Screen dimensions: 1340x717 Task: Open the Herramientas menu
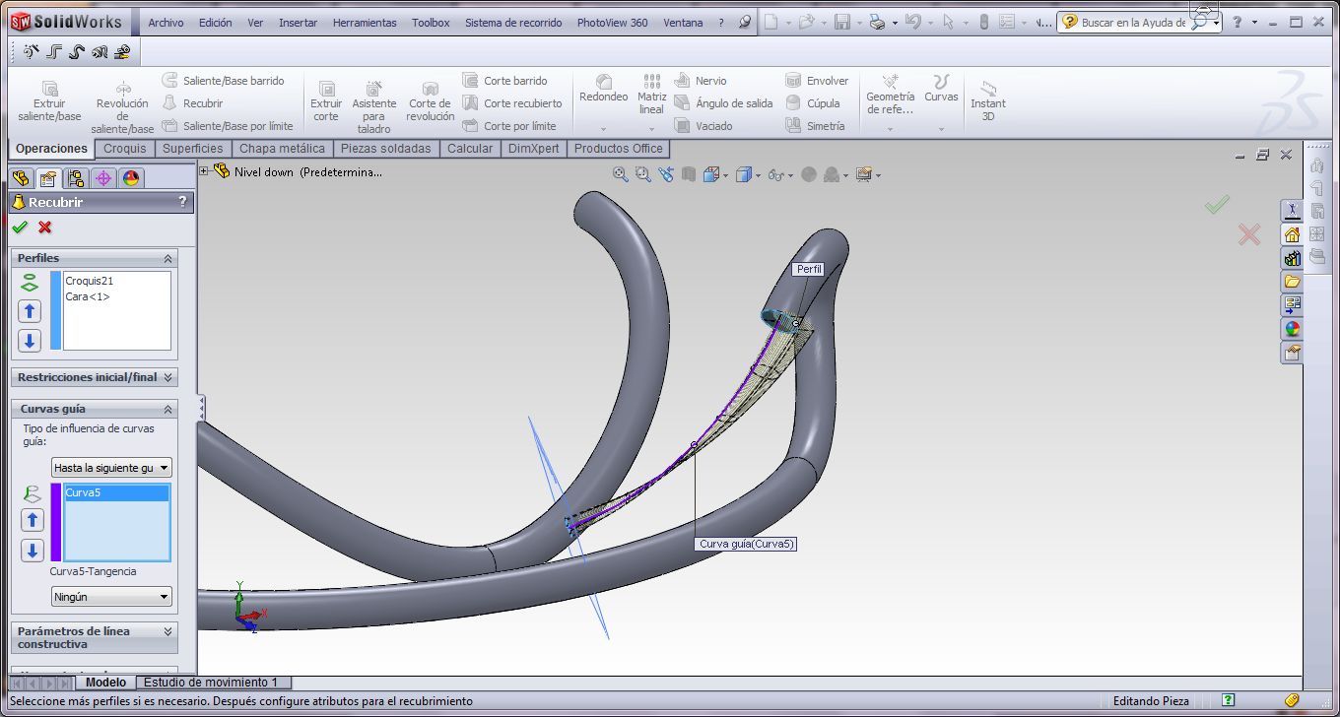(365, 23)
